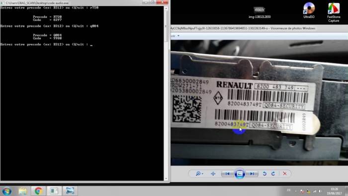Image resolution: width=348 pixels, height=196 pixels.
Task: Open the clock showing 19/06/2017
Action: [334, 191]
